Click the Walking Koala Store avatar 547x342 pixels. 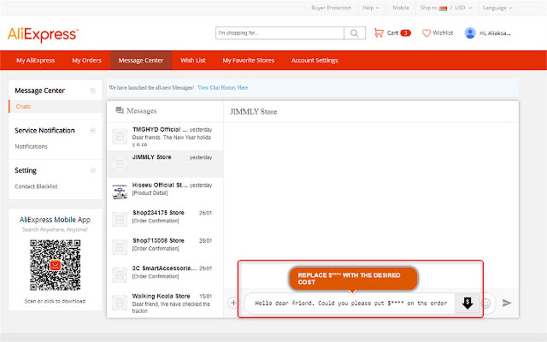[x=120, y=303]
